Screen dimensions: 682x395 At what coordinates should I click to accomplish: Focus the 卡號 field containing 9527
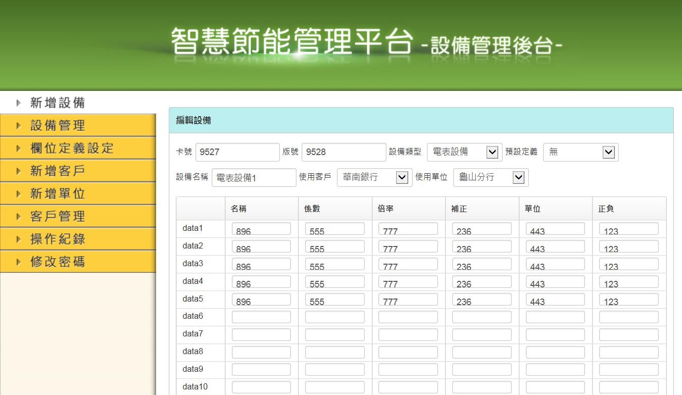237,152
